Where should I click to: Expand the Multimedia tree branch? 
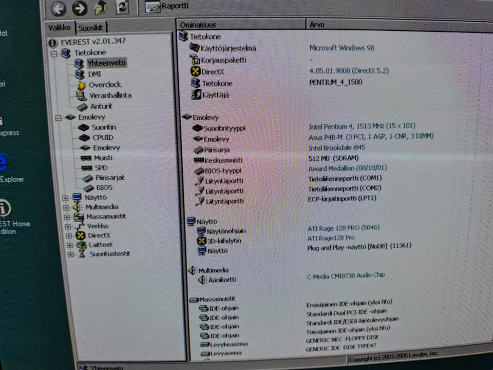(x=66, y=208)
